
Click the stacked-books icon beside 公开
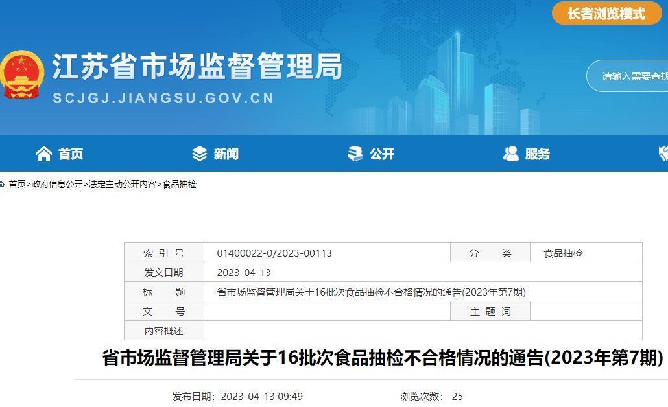tap(354, 154)
